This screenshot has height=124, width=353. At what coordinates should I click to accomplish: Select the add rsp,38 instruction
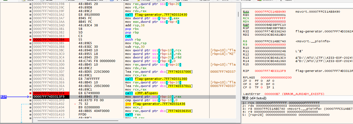(x=135, y=25)
